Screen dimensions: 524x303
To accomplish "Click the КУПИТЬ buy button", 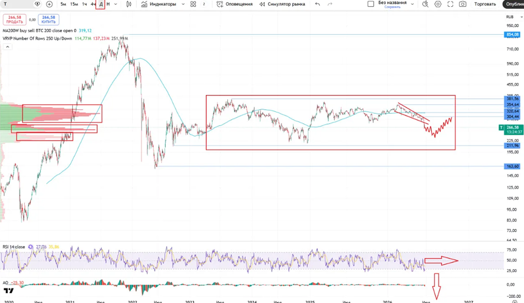I will 48,20.
